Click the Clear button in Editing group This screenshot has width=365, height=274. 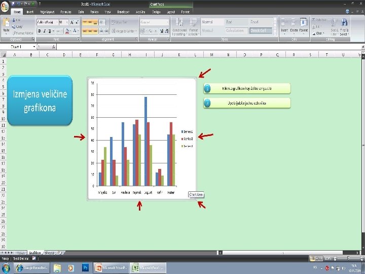click(x=318, y=33)
